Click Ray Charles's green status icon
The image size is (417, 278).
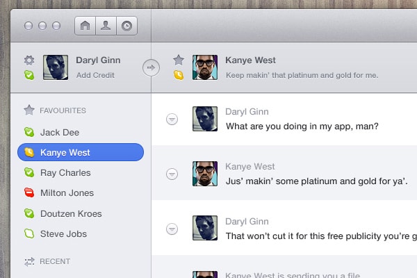29,172
